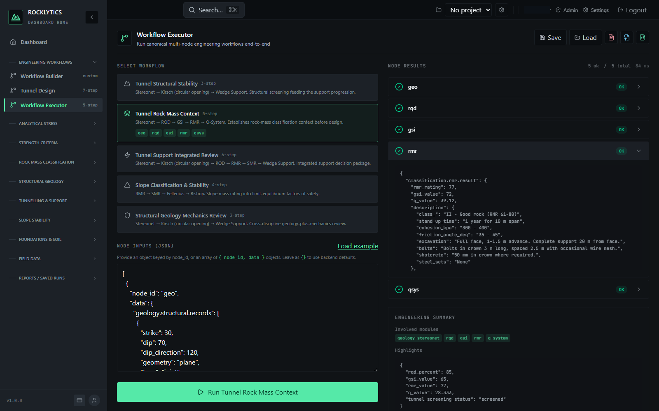Click the red PDF export icon
Image resolution: width=659 pixels, height=411 pixels.
[x=611, y=37]
